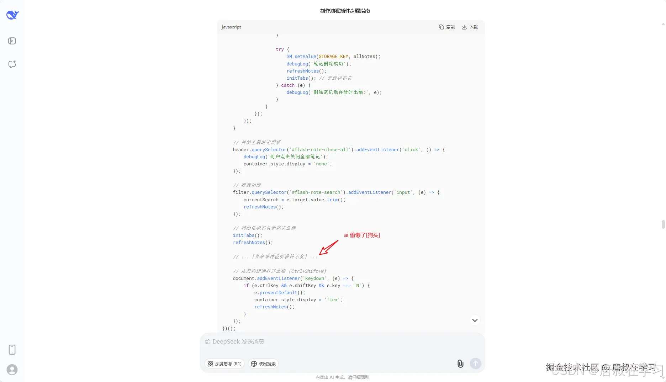Screen dimensions: 666x382
Task: Click the // 搜索功能 comment
Action: (x=247, y=185)
